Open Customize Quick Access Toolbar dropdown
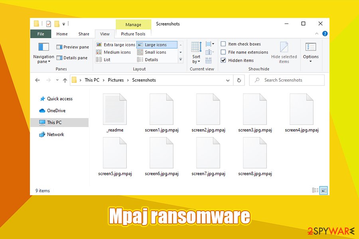Image resolution: width=359 pixels, height=239 pixels. (64, 24)
